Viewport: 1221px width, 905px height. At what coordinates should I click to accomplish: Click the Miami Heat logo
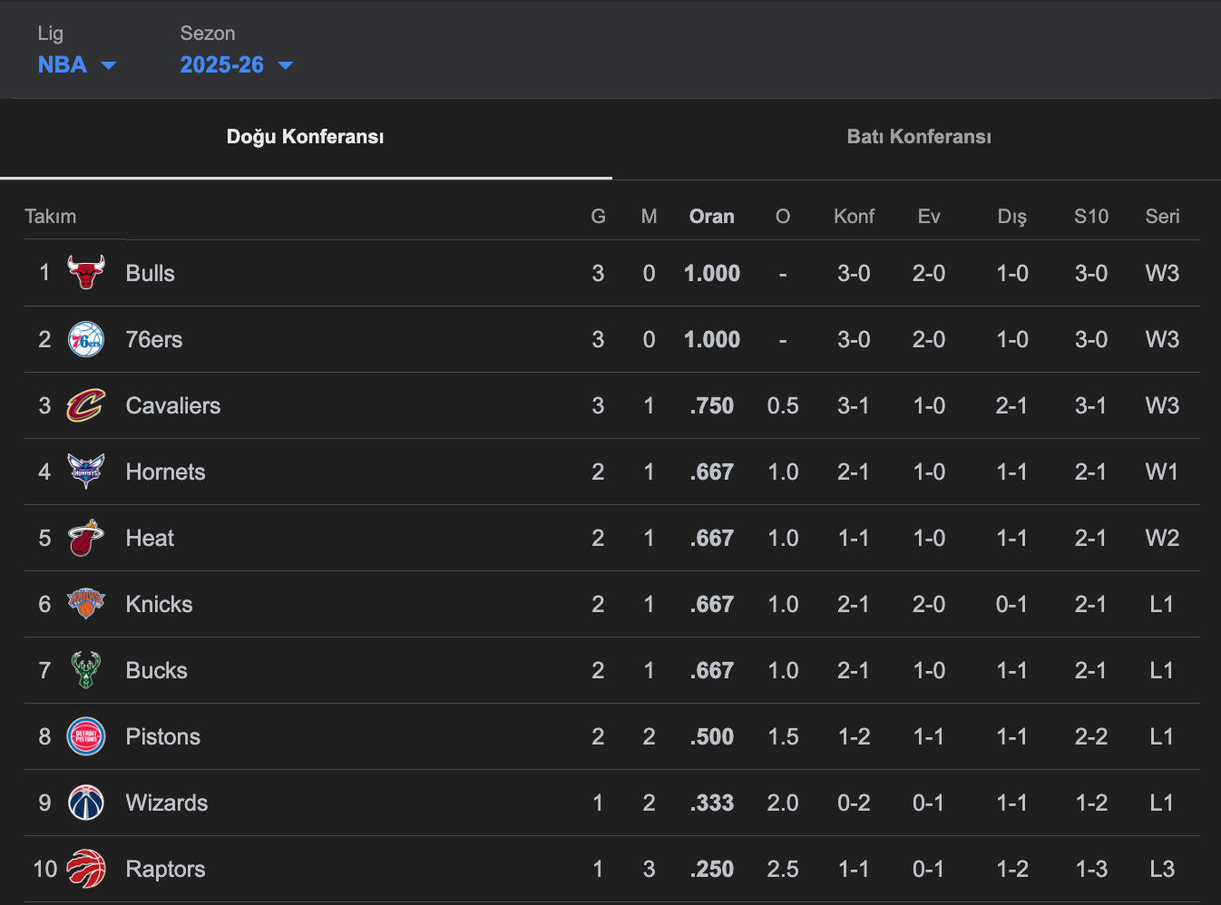pos(86,538)
